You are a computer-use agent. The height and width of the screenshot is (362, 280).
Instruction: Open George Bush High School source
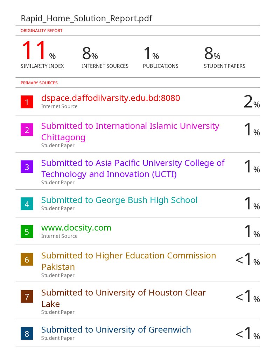119,200
